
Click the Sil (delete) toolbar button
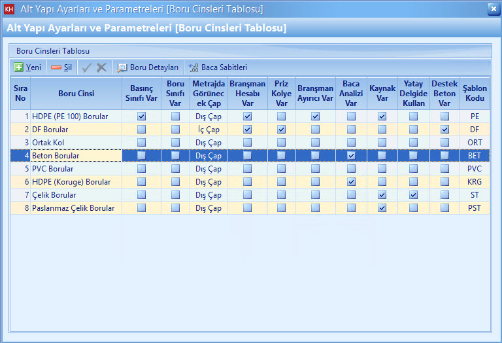(61, 67)
